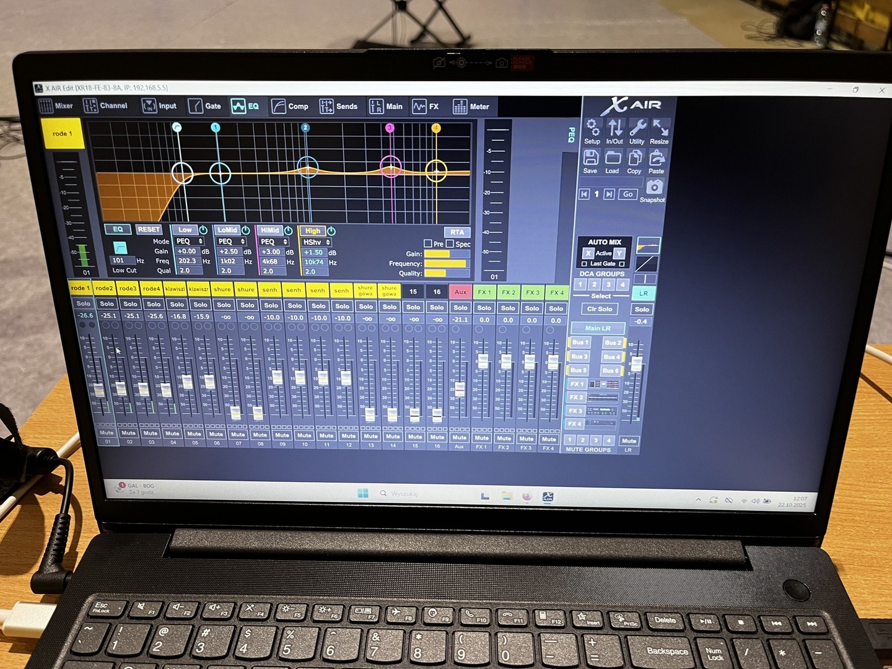Click the Resize arrows icon

point(660,128)
